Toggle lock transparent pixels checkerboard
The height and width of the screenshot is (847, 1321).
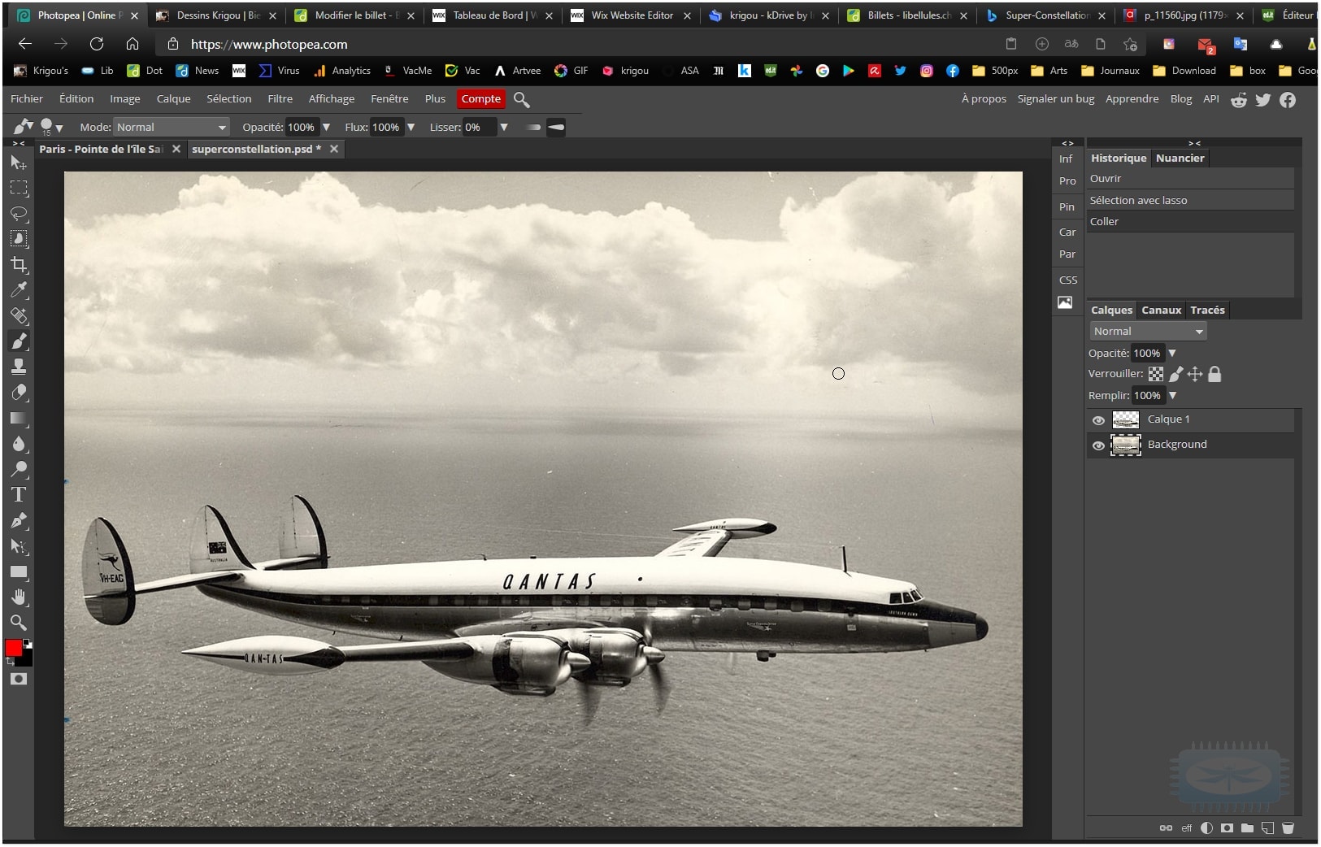tap(1156, 374)
